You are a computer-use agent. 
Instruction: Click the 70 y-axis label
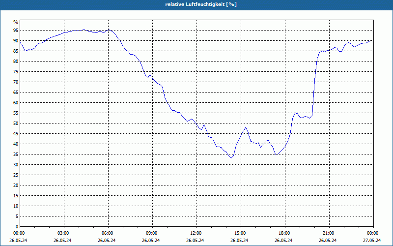point(16,82)
